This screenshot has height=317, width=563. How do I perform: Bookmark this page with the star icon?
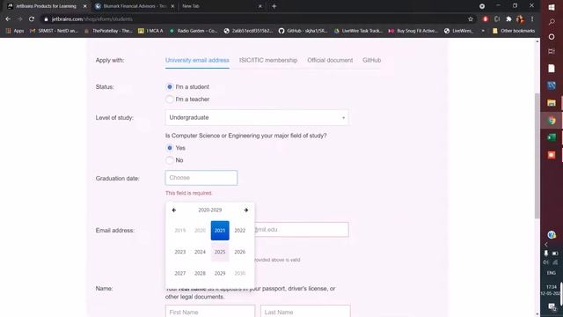point(471,19)
